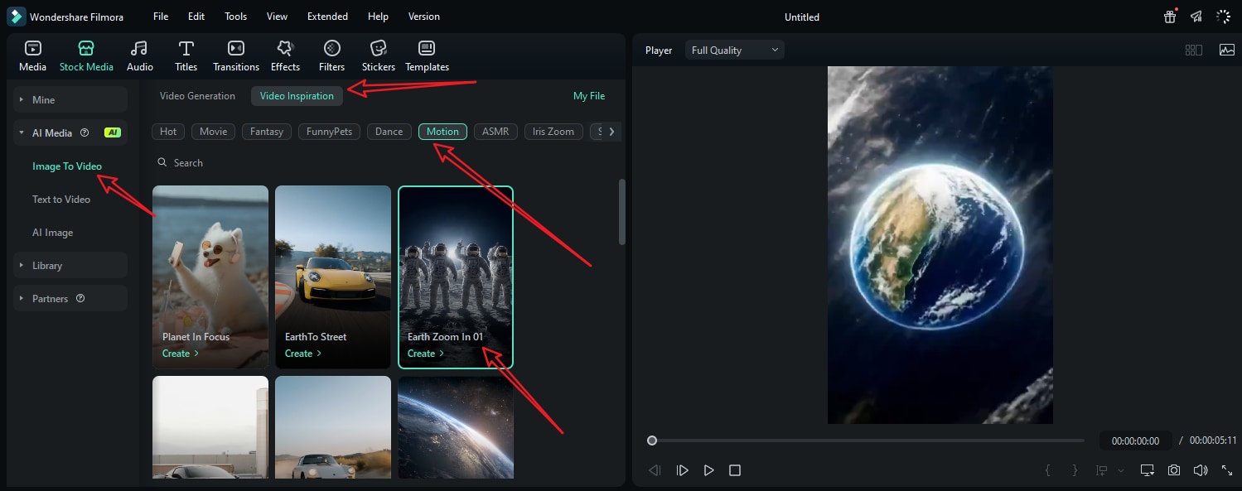
Task: Open the player image scope icon
Action: (1227, 51)
